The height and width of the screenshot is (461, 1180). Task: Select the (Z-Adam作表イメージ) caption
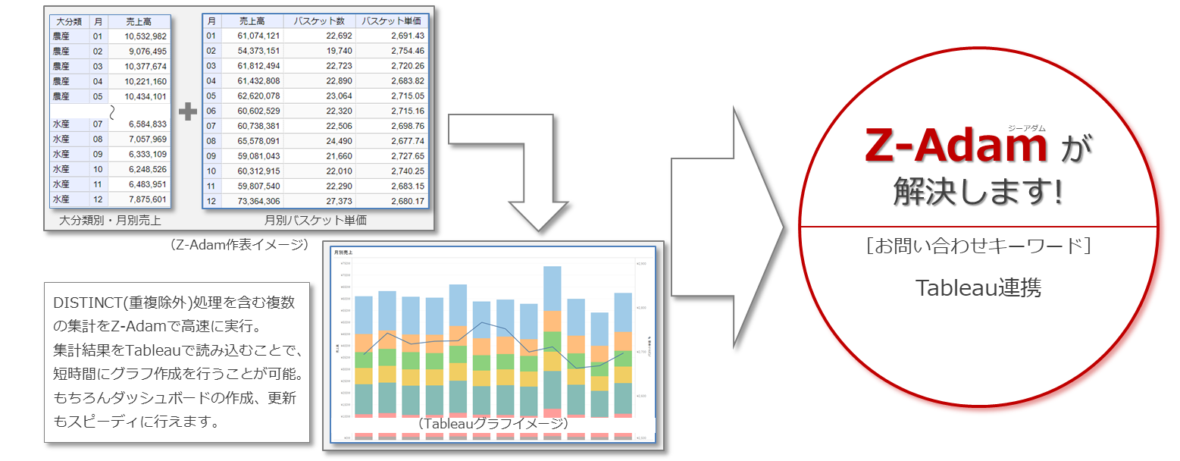pyautogui.click(x=240, y=244)
